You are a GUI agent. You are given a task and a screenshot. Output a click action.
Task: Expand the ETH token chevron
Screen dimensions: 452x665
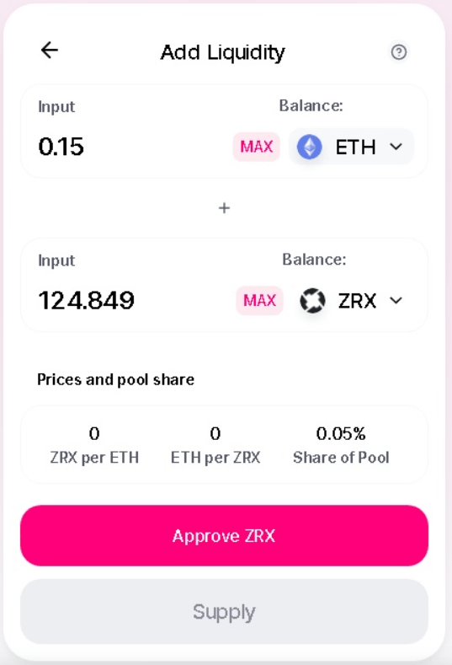coord(396,147)
